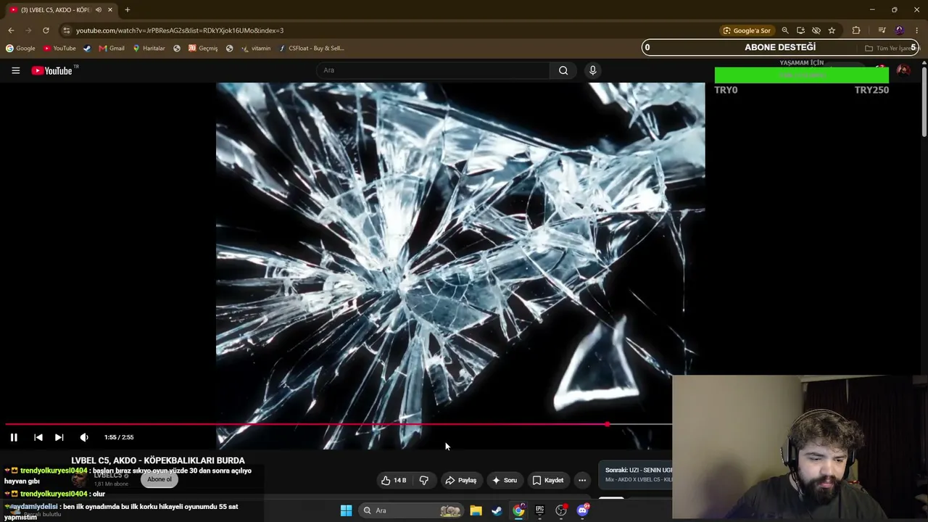Subscribe with the Abone ol button
Screen dimensions: 928x522
(x=159, y=479)
